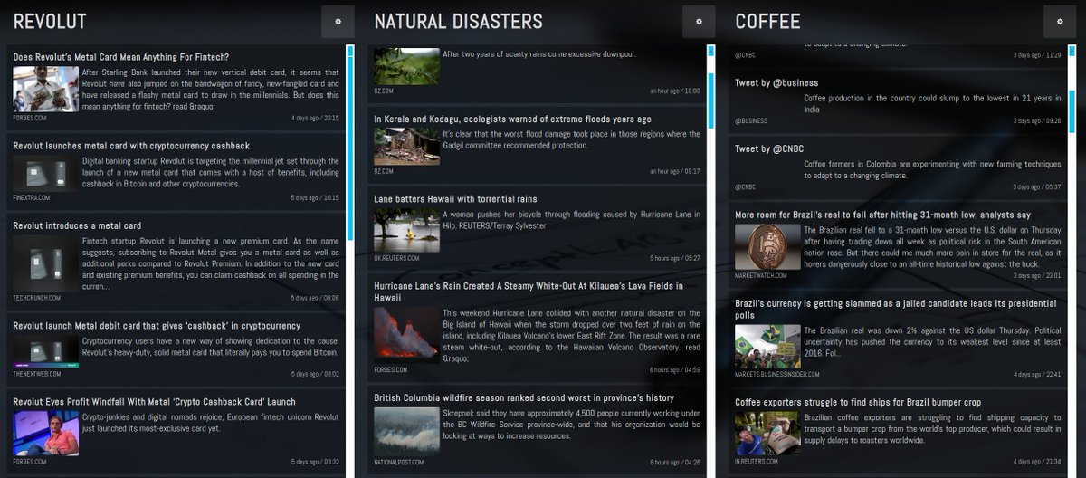Click lava thumbnail in Kilauea white-out article
The width and height of the screenshot is (1086, 478).
pos(406,335)
